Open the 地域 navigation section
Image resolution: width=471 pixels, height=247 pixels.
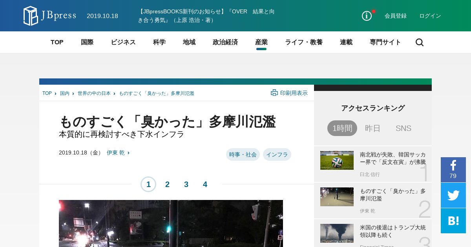click(189, 42)
